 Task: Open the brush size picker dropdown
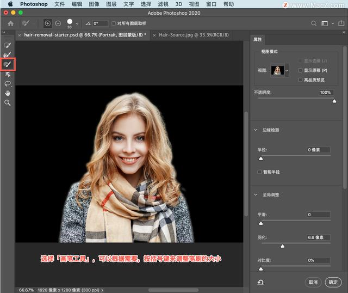pos(77,23)
